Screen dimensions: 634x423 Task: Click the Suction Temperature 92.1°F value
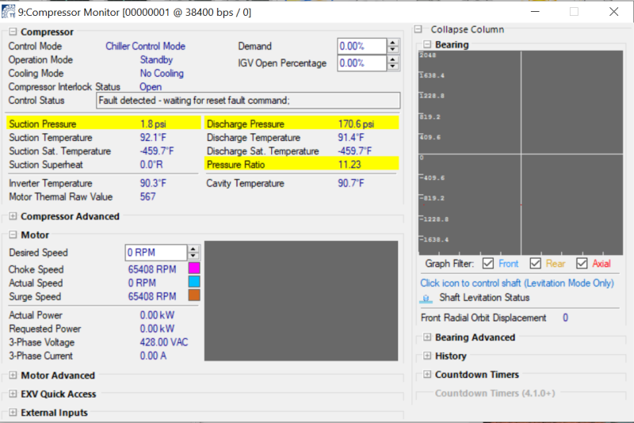[153, 137]
